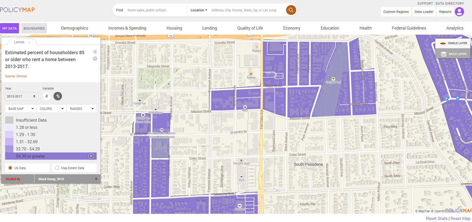Viewport: 472px width, 222px height.
Task: Remove the 54.30 or greater range filter
Action: click(x=91, y=156)
